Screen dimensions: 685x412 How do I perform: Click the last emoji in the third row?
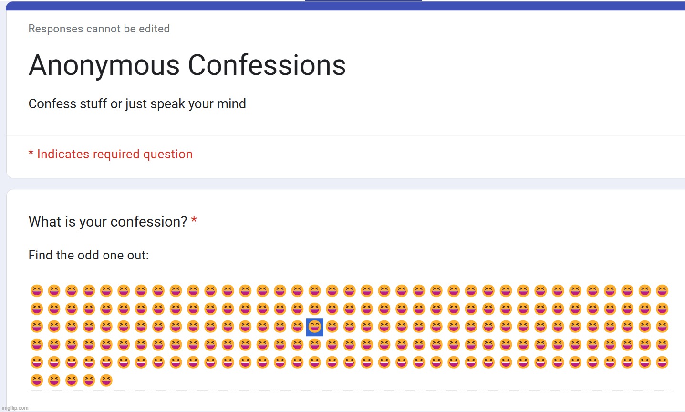(662, 327)
